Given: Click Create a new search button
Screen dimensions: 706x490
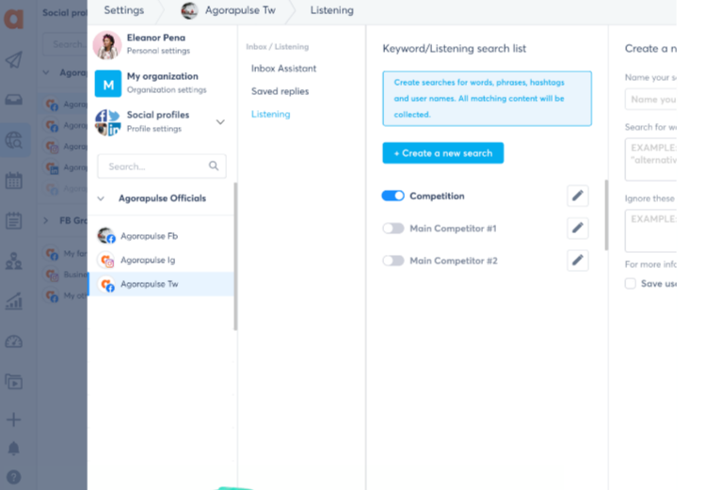Looking at the screenshot, I should pos(443,153).
